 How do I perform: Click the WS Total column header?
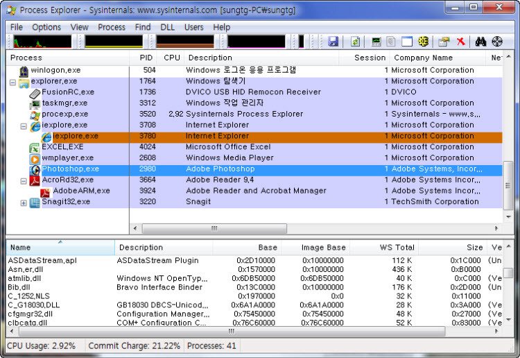click(x=397, y=248)
